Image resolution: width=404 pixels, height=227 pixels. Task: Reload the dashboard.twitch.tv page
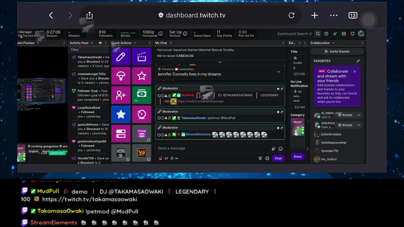pos(291,15)
